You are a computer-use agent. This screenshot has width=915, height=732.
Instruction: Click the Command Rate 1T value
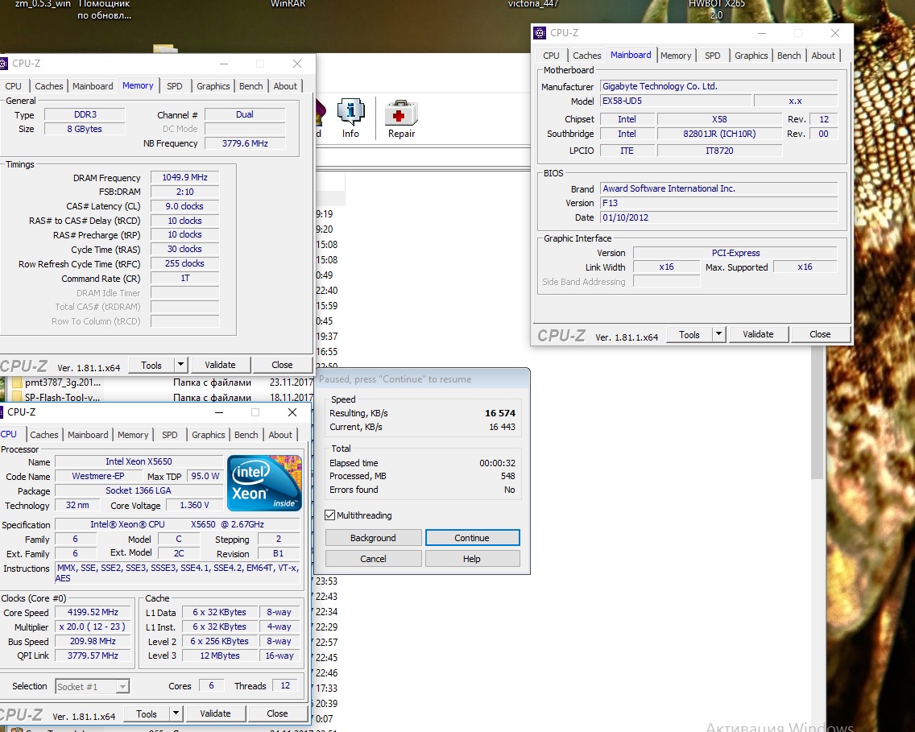coord(184,278)
